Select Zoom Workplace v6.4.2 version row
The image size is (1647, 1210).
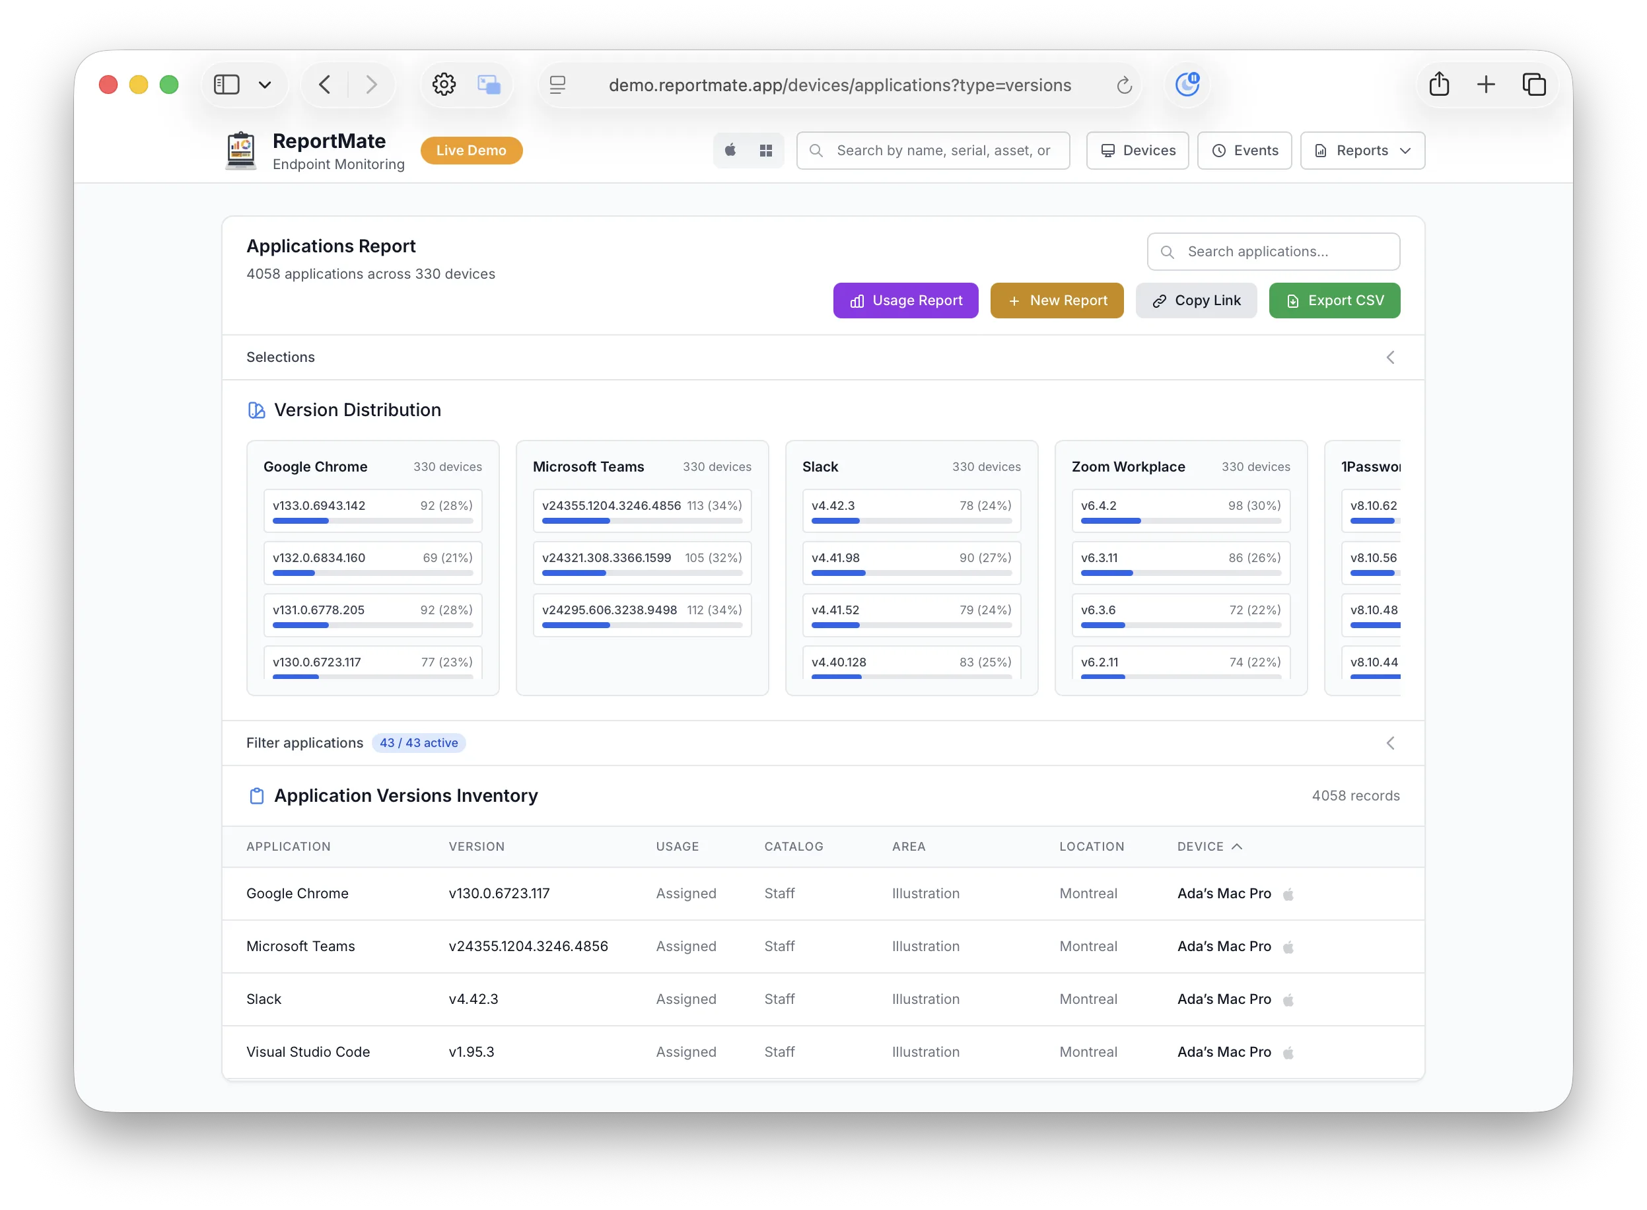coord(1181,511)
